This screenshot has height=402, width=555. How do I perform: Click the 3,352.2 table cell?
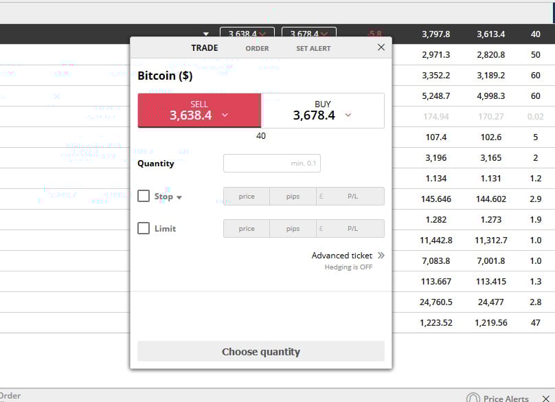pyautogui.click(x=436, y=76)
